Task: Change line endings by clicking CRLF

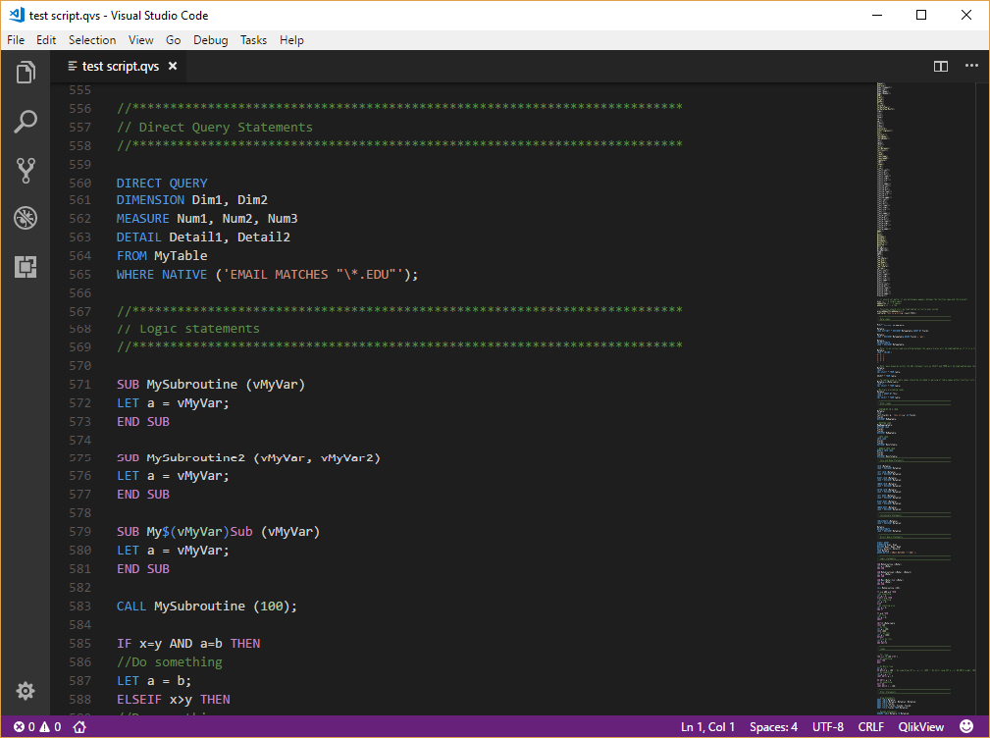Action: pos(870,726)
